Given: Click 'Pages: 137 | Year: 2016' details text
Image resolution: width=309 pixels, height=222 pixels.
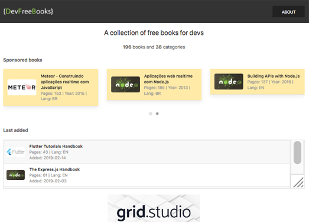Looking at the screenshot, I should pos(271,85).
